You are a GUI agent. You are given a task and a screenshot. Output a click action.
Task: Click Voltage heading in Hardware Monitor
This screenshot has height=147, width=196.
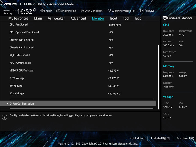click(168, 97)
